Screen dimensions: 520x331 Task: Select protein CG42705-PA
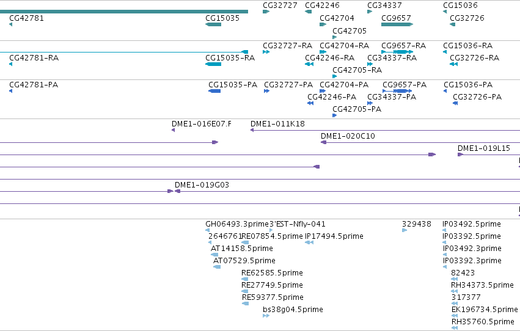357,109
